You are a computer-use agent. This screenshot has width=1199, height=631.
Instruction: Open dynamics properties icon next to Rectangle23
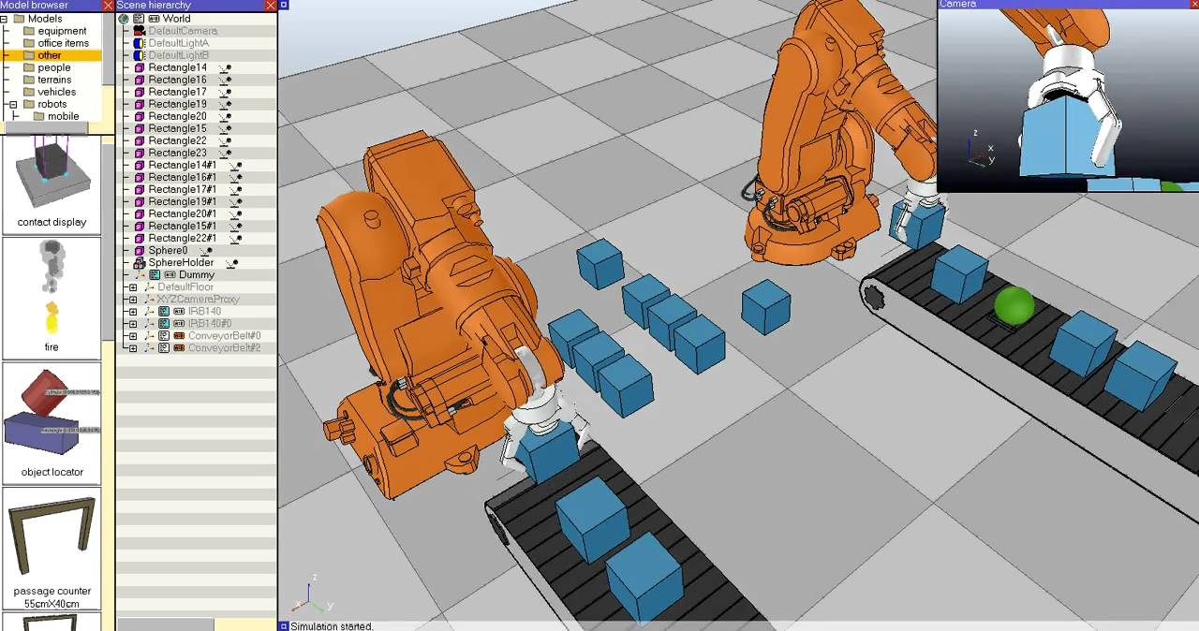click(225, 153)
